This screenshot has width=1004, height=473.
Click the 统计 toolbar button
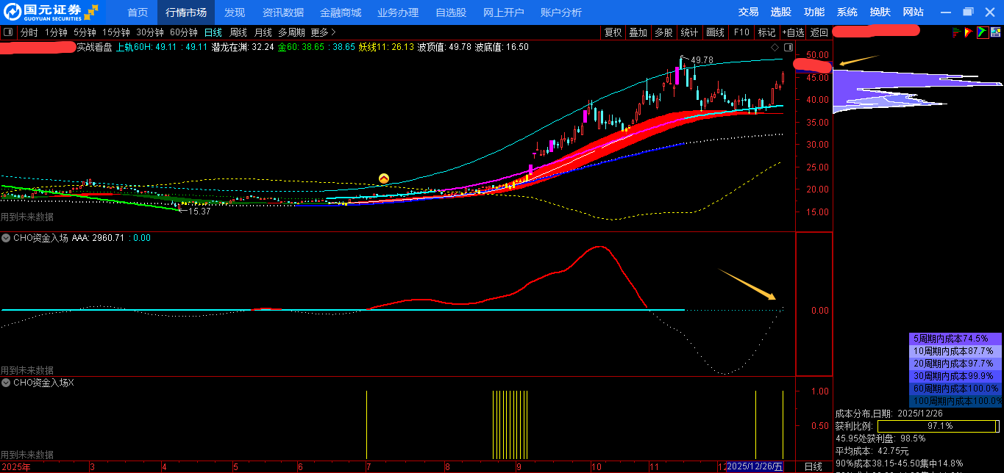(689, 32)
